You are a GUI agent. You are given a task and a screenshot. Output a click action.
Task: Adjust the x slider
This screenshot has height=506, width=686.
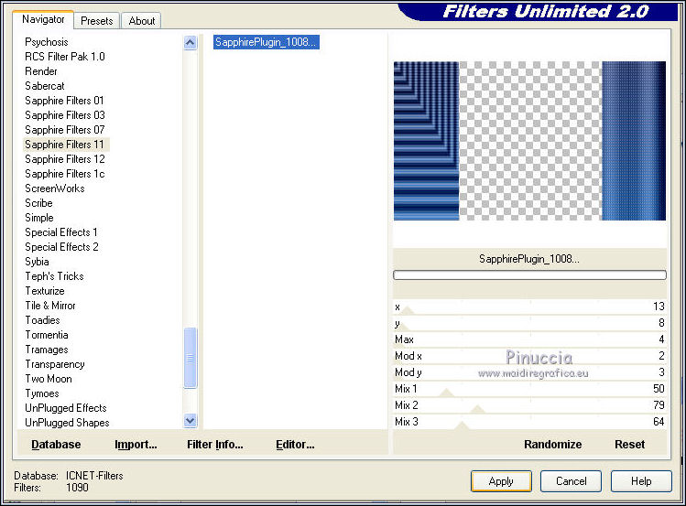click(529, 307)
